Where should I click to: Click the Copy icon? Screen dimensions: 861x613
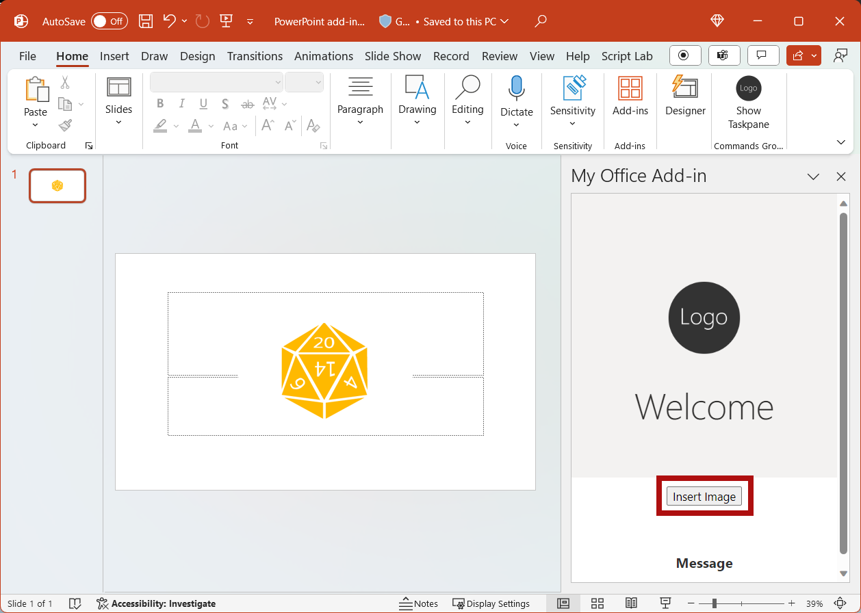pyautogui.click(x=65, y=104)
